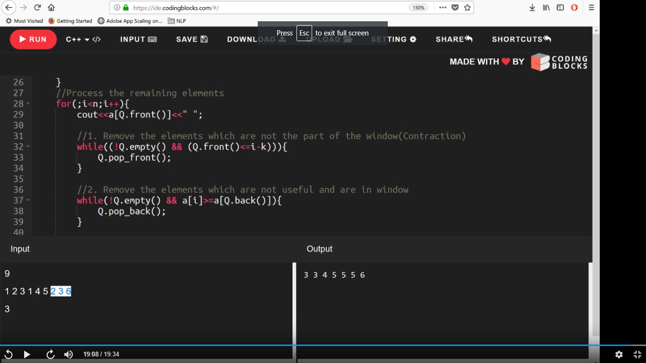Screen dimensions: 646x363
Task: Collapse the code fold arrow at line 37
Action: point(28,201)
